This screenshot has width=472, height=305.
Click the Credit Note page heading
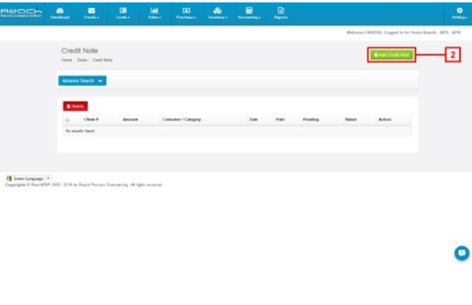(x=80, y=51)
